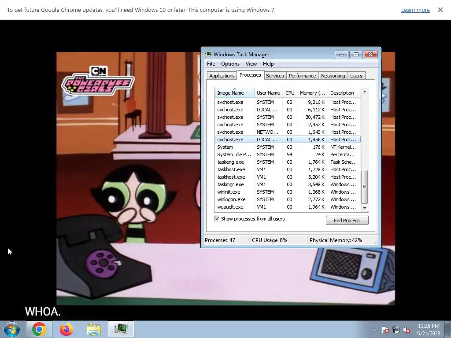Select the svchost.exe row using 9,216 K
Screen dimensions: 451x338
pyautogui.click(x=288, y=102)
